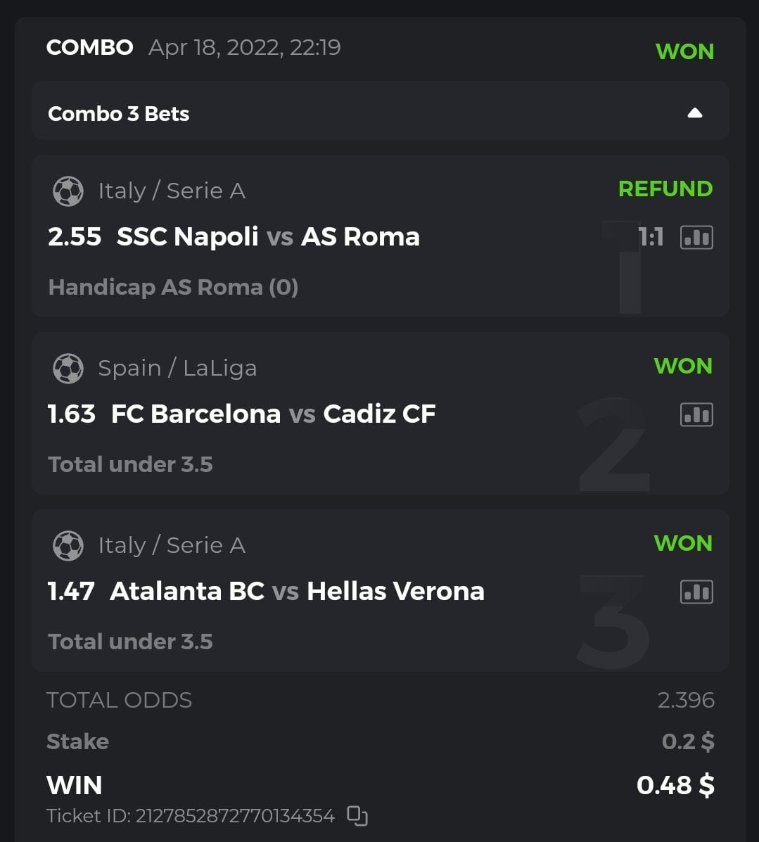Click the soccer ball icon beside Spain / LaLiga
Screen dimensions: 759x842
pyautogui.click(x=68, y=369)
